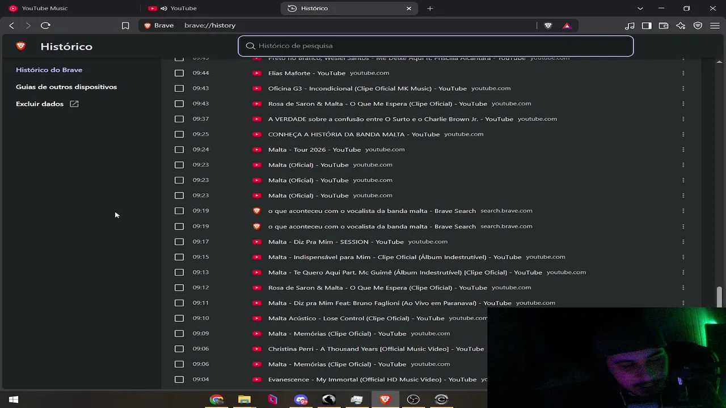The width and height of the screenshot is (726, 408).
Task: Open options menu for Malta - Diz Pra Mim - SESSION
Action: tap(683, 241)
